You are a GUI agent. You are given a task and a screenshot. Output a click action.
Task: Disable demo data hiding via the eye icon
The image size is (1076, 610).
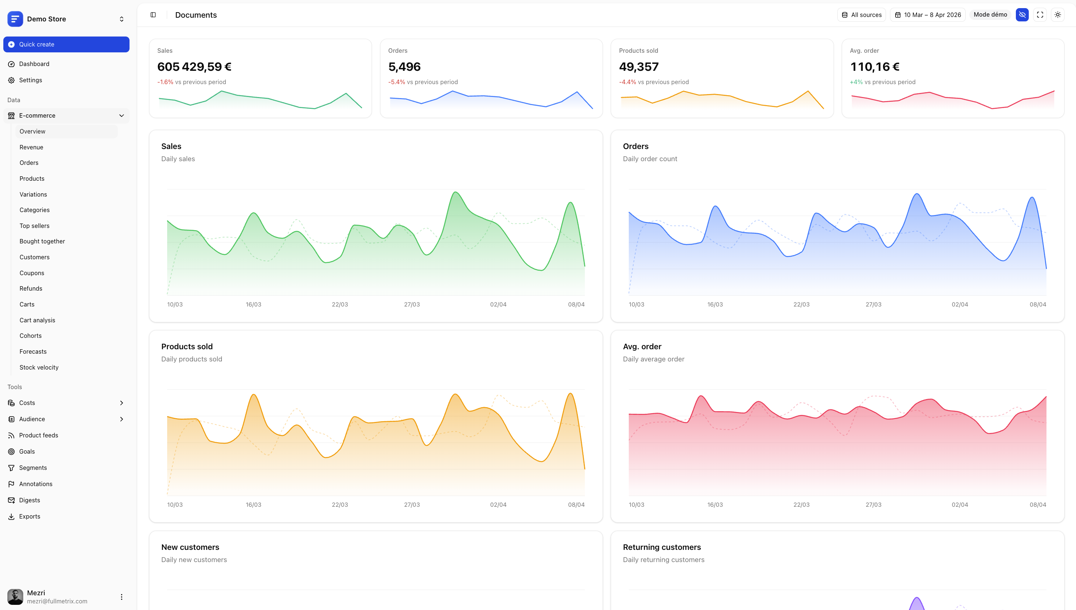point(1022,15)
